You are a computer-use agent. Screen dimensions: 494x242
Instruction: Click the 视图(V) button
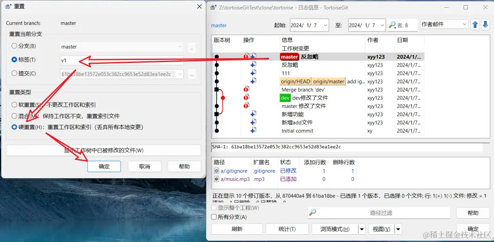point(381,229)
